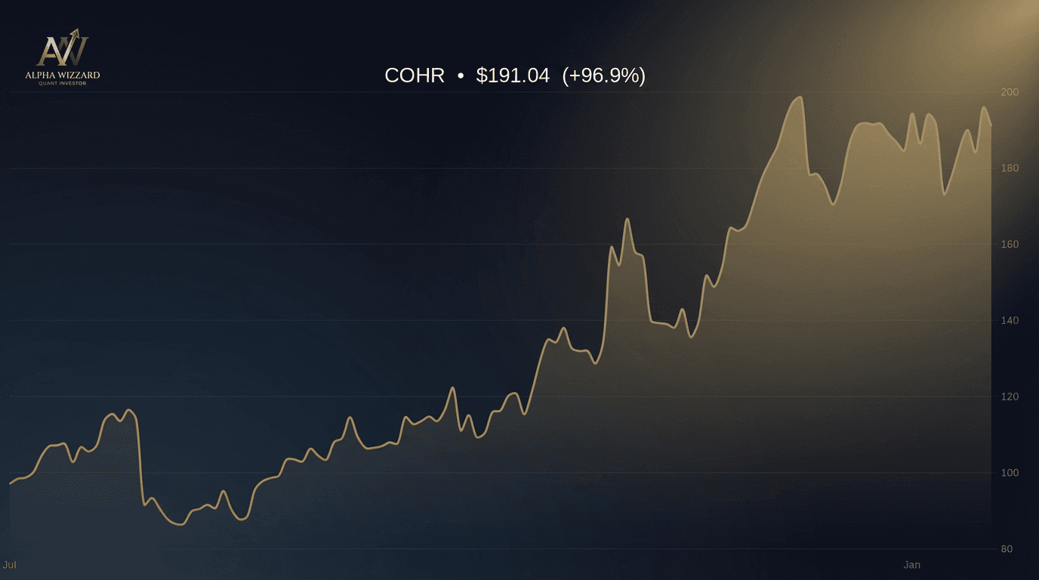Select the $191.04 price display
1039x580 pixels.
[x=511, y=76]
